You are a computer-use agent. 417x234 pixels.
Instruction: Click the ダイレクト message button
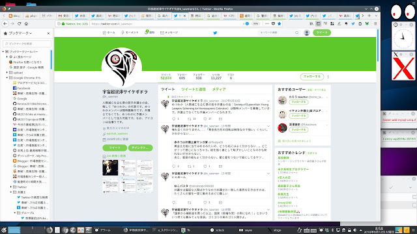[140, 148]
